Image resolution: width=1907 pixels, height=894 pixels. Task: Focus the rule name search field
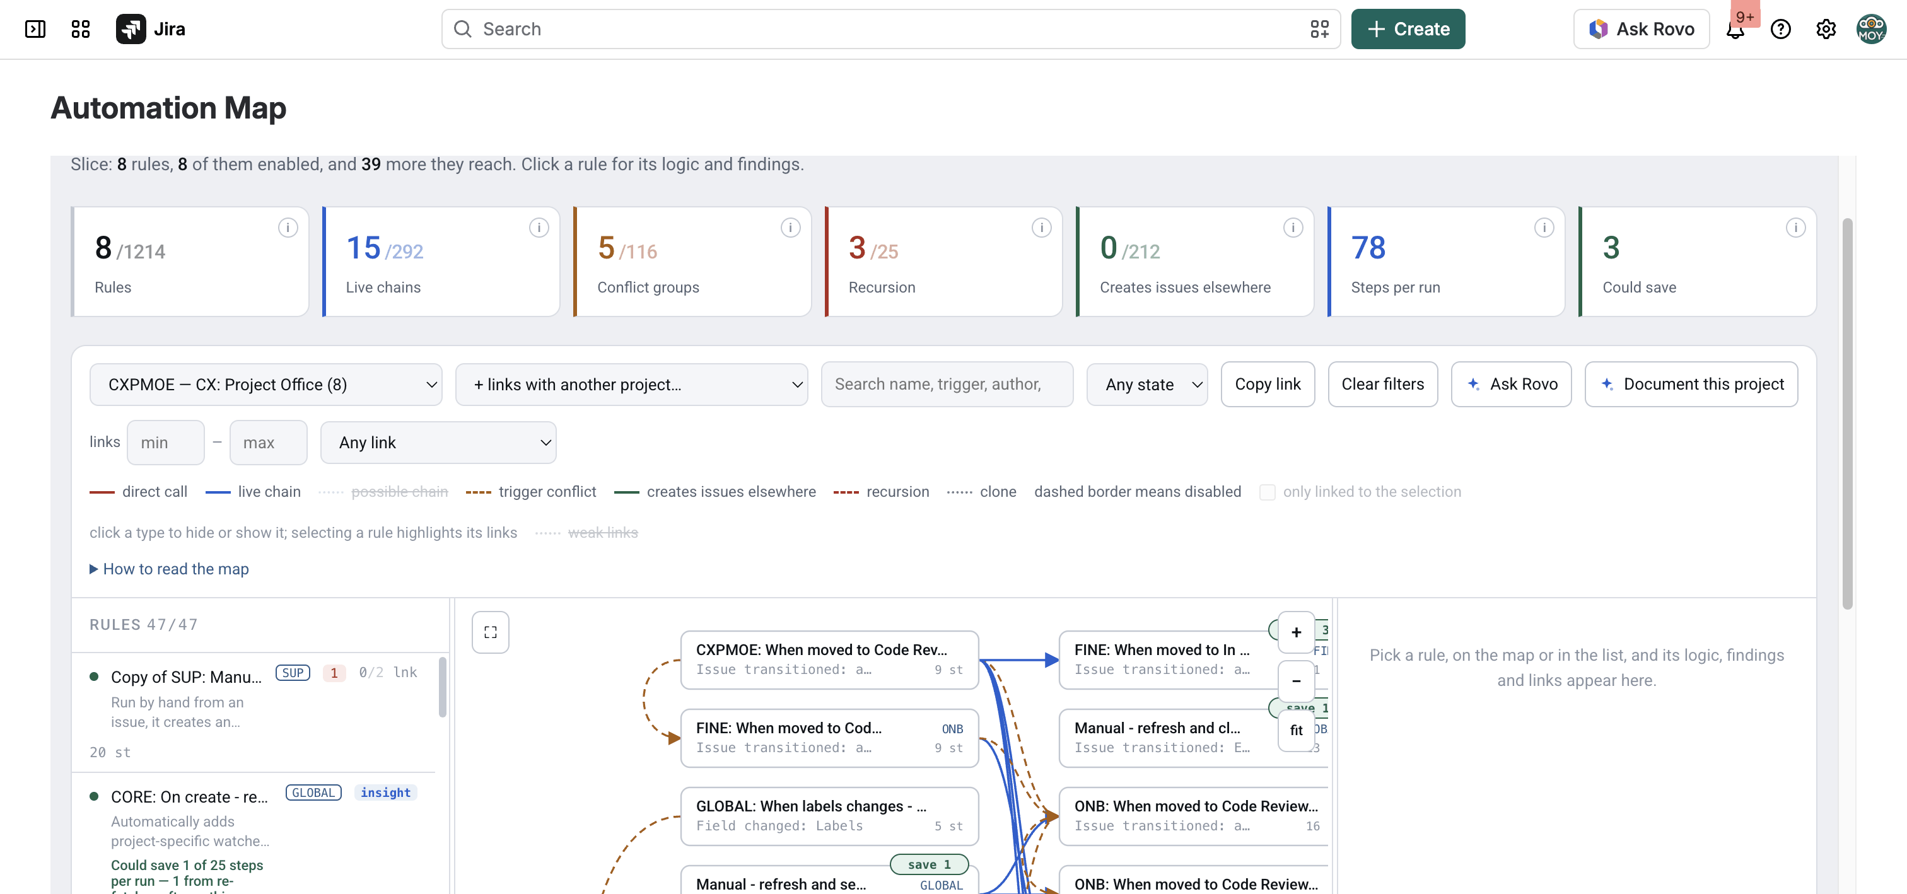click(947, 384)
